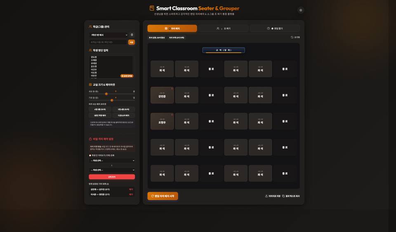Click the lock icon on 조현우 seat

[x=172, y=115]
